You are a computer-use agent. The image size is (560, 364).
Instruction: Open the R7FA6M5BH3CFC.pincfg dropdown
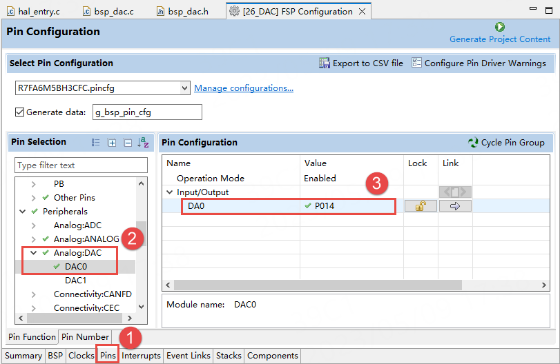tap(184, 88)
